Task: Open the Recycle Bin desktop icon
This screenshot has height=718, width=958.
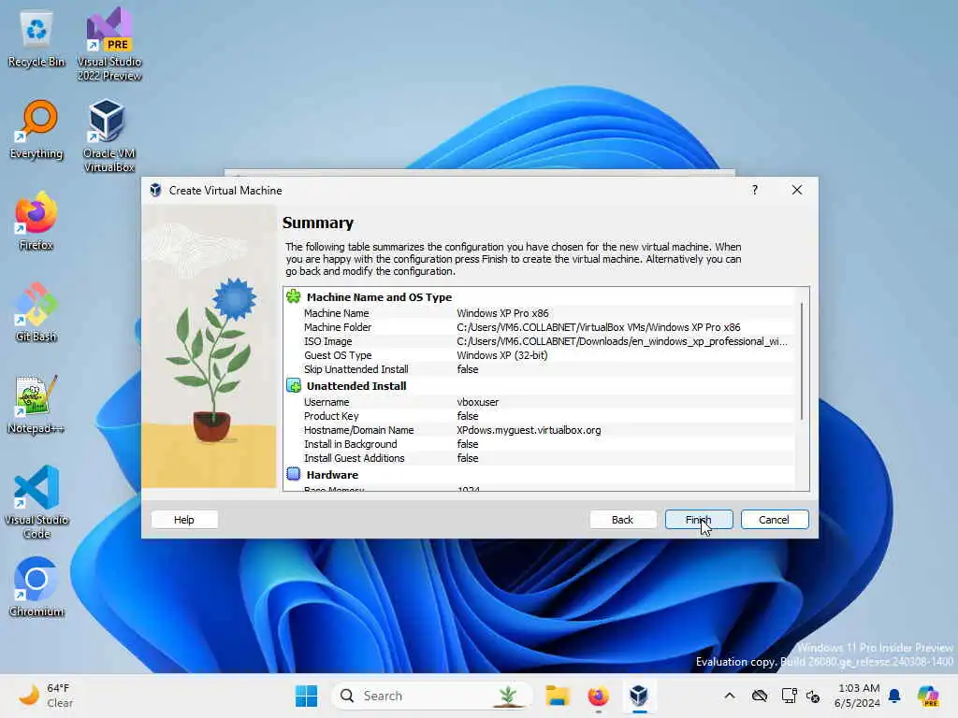Action: [x=36, y=39]
